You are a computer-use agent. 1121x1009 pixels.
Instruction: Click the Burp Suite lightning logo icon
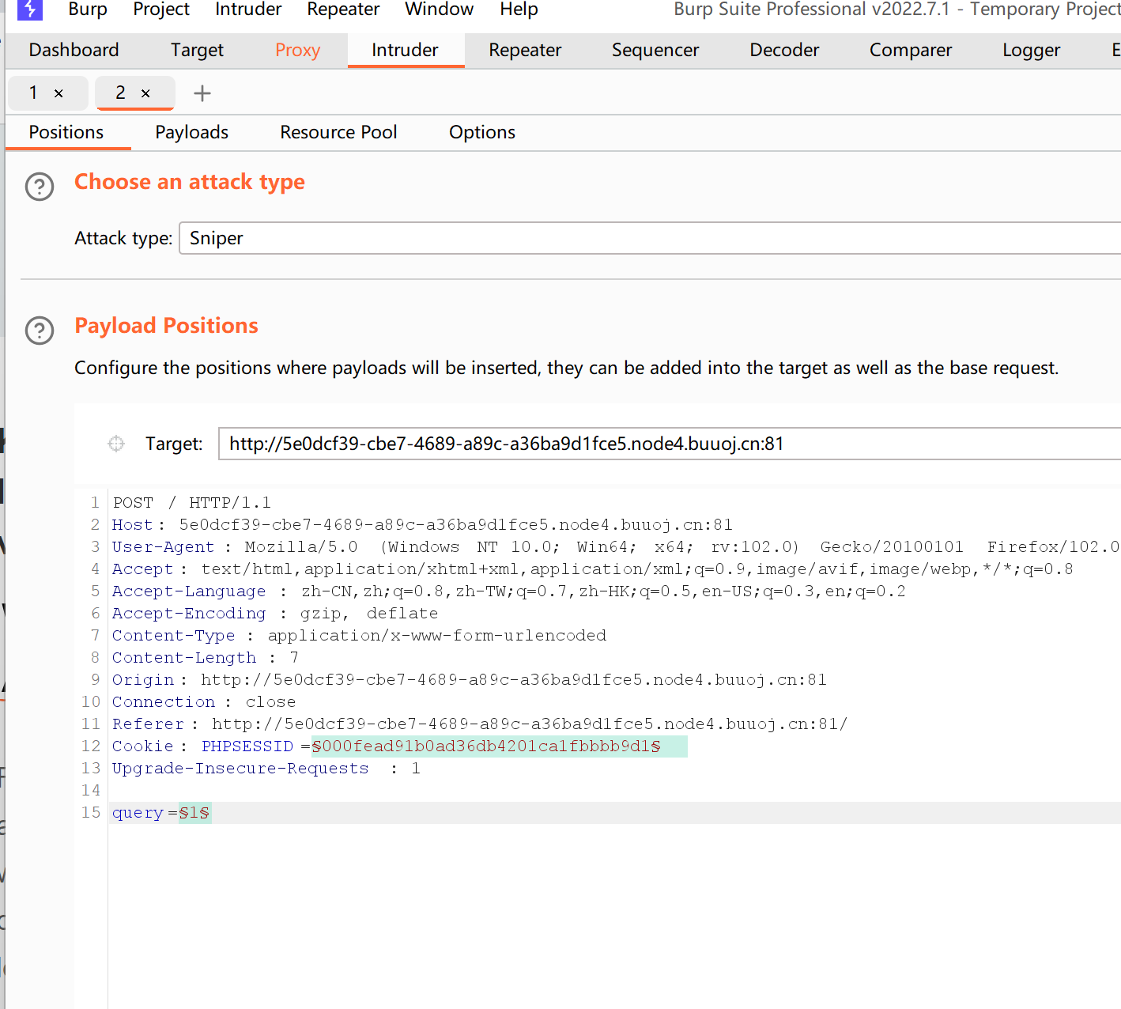[29, 9]
